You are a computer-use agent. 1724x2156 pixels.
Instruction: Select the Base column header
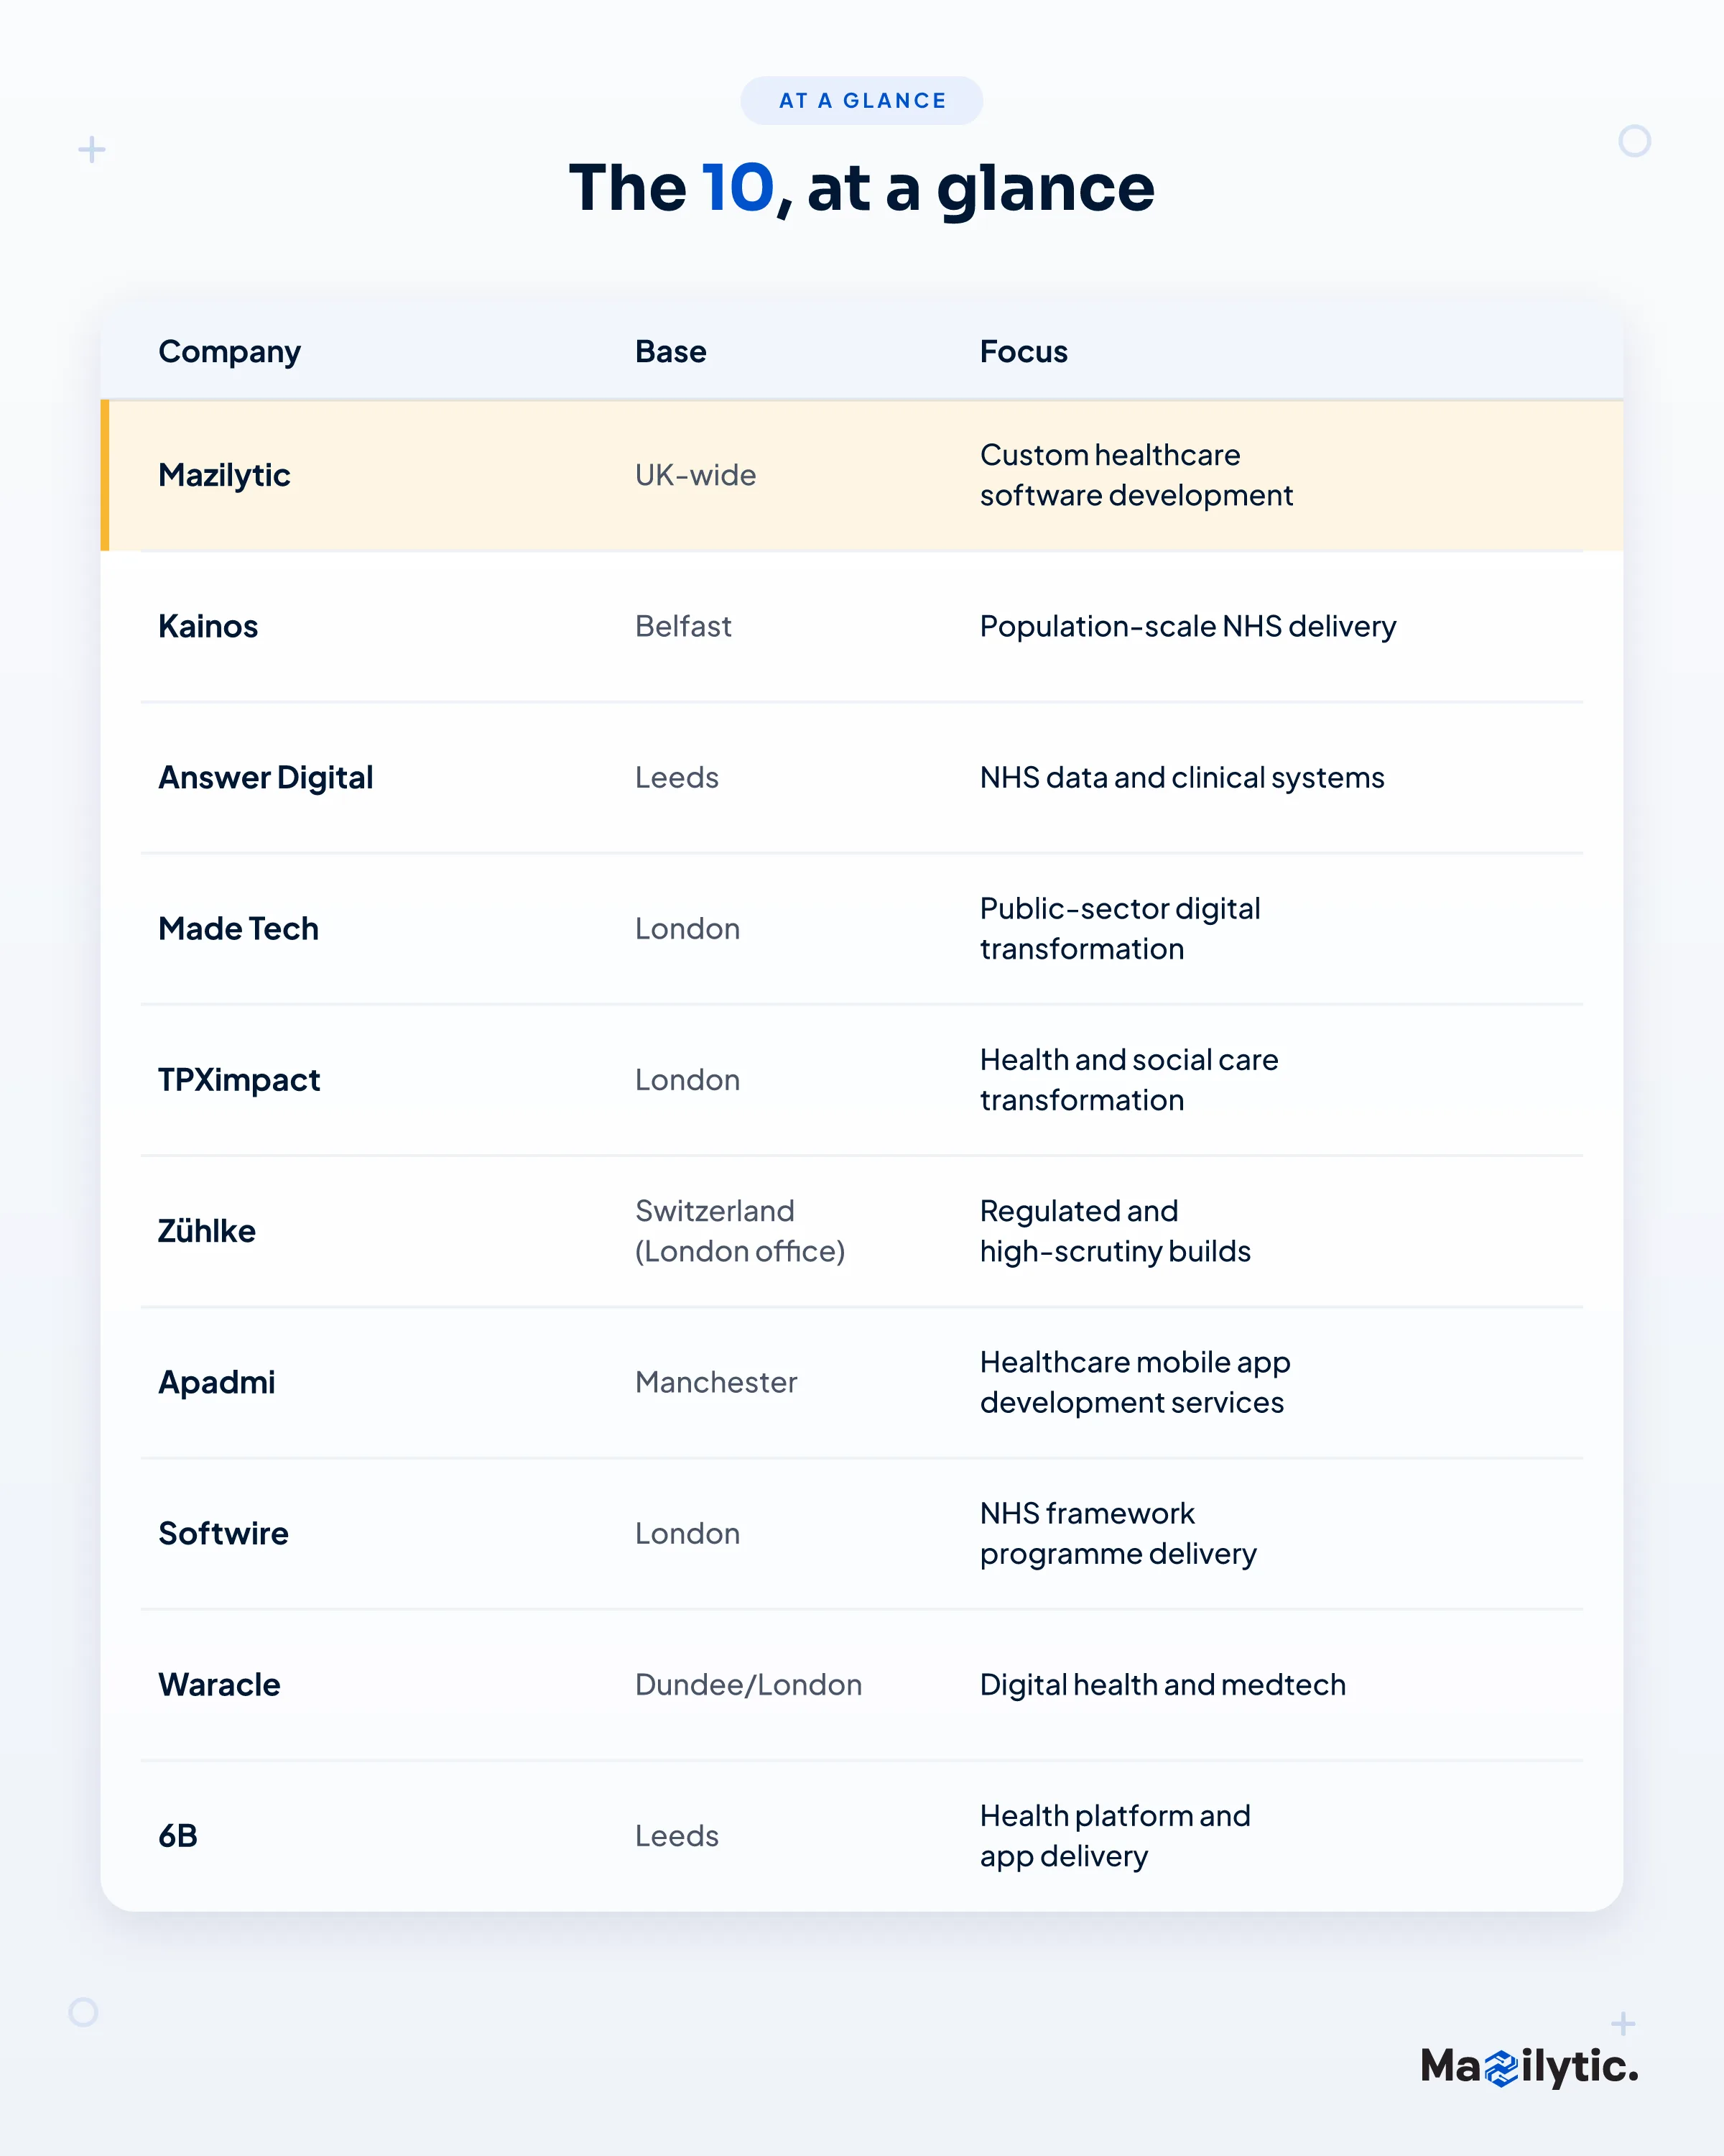671,352
